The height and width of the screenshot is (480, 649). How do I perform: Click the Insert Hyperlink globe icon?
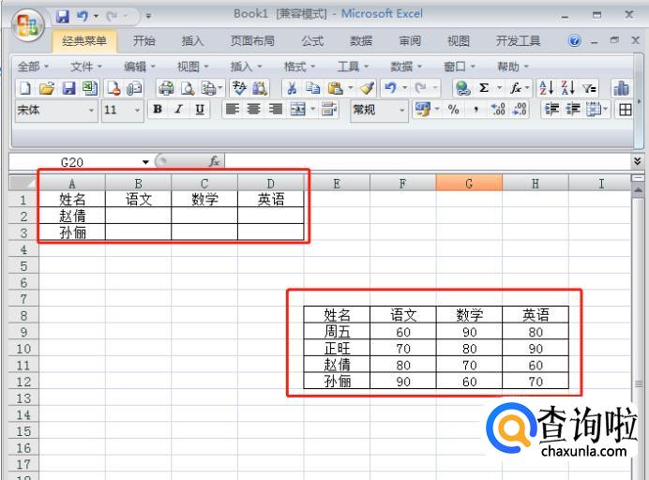coord(462,88)
